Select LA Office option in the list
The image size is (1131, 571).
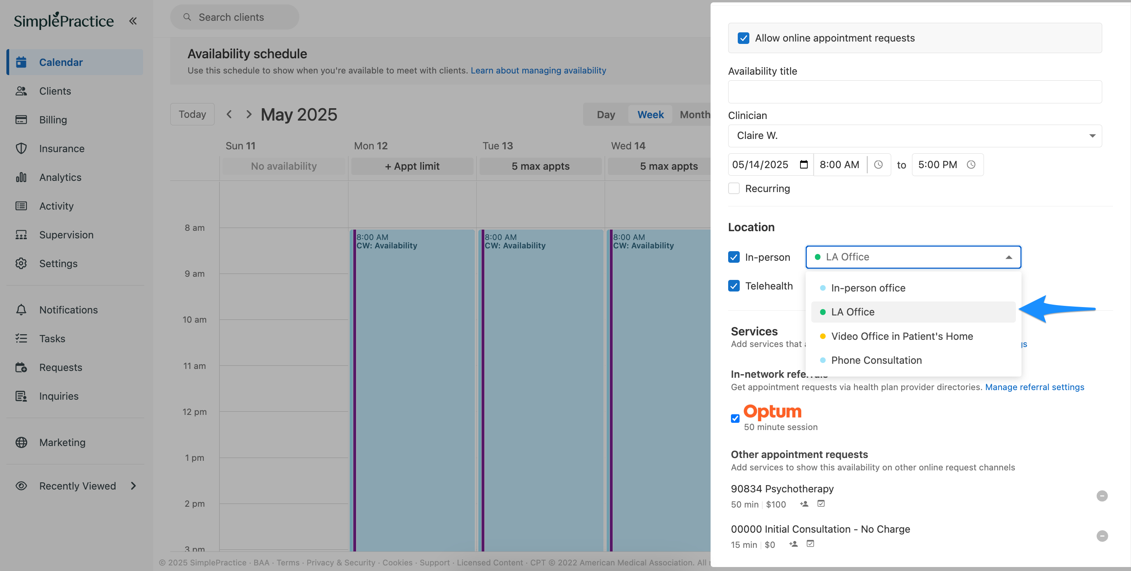click(x=913, y=312)
